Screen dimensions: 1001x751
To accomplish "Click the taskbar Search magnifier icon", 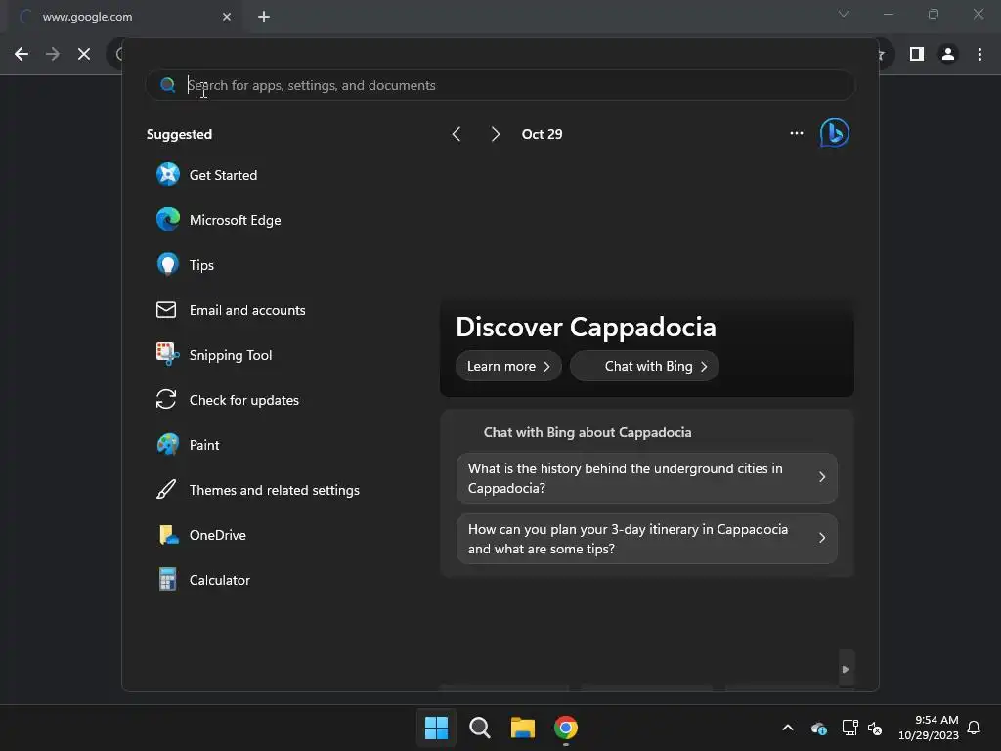I will point(479,728).
